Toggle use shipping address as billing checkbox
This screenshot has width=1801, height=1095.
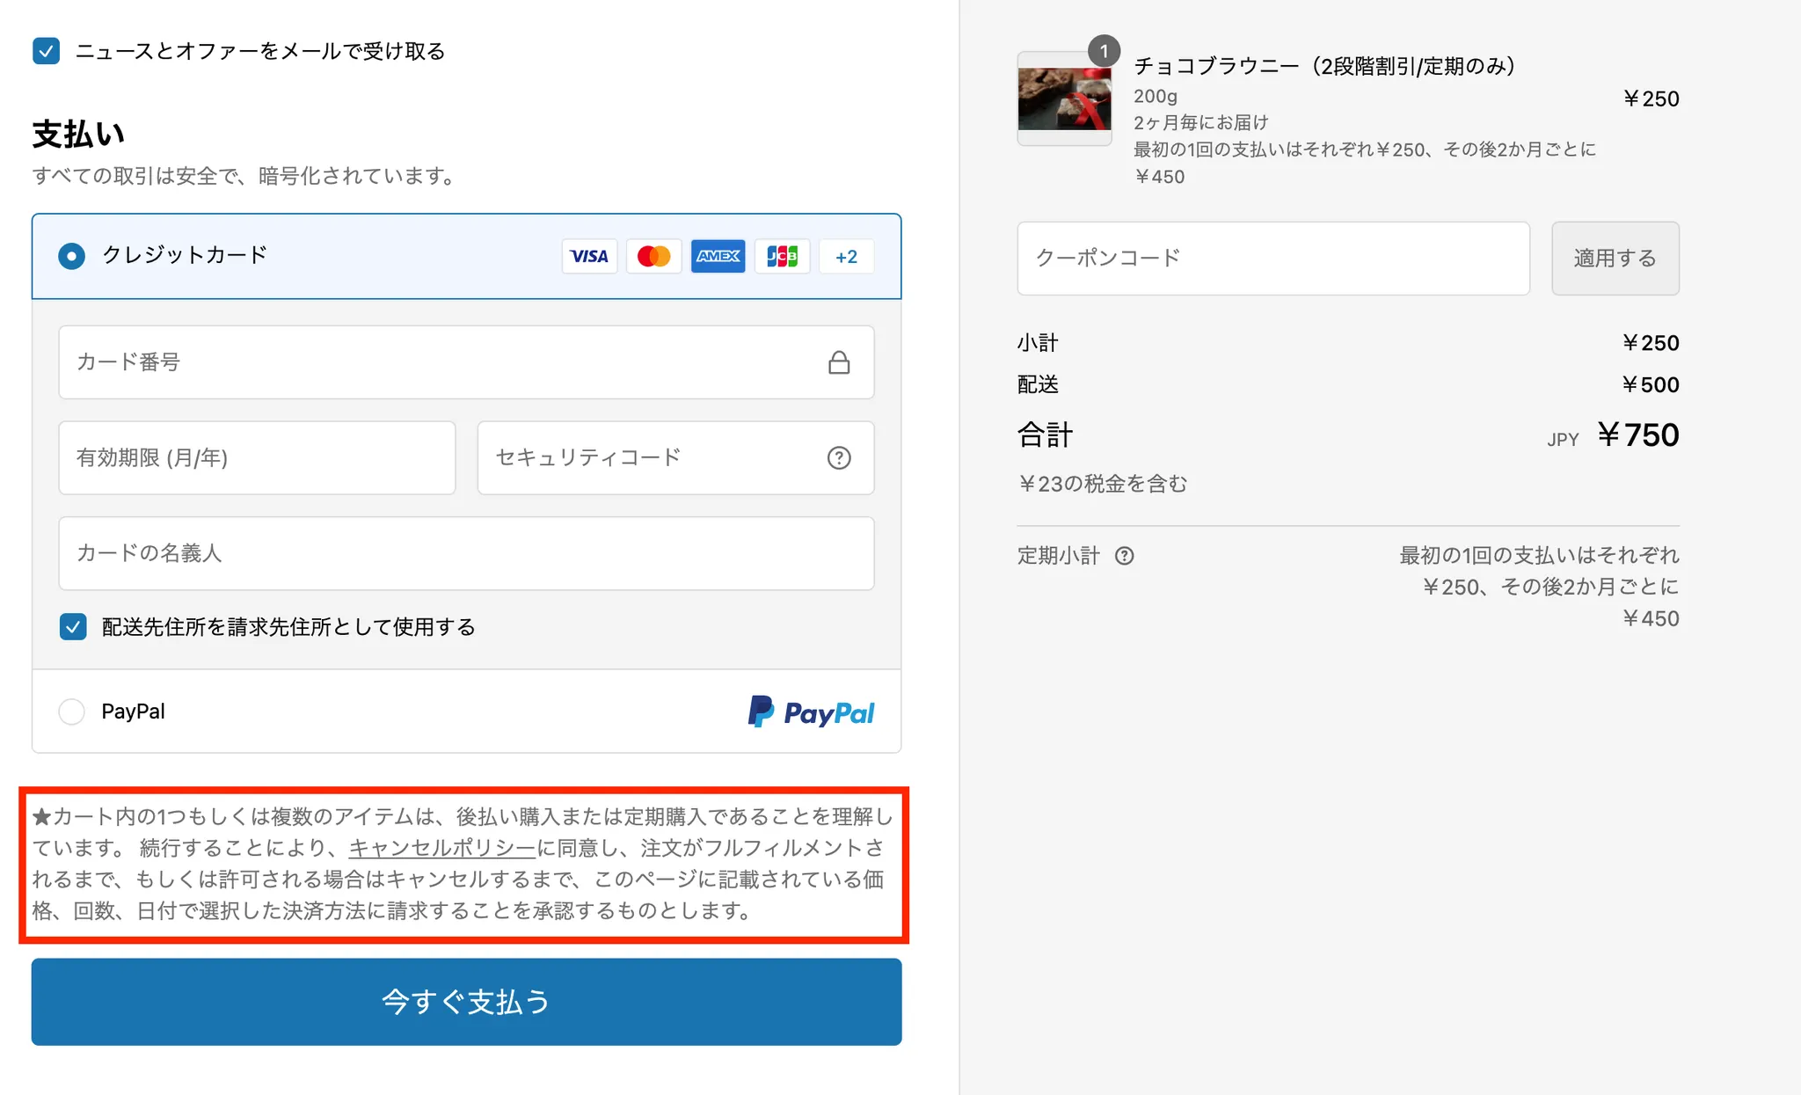[73, 627]
